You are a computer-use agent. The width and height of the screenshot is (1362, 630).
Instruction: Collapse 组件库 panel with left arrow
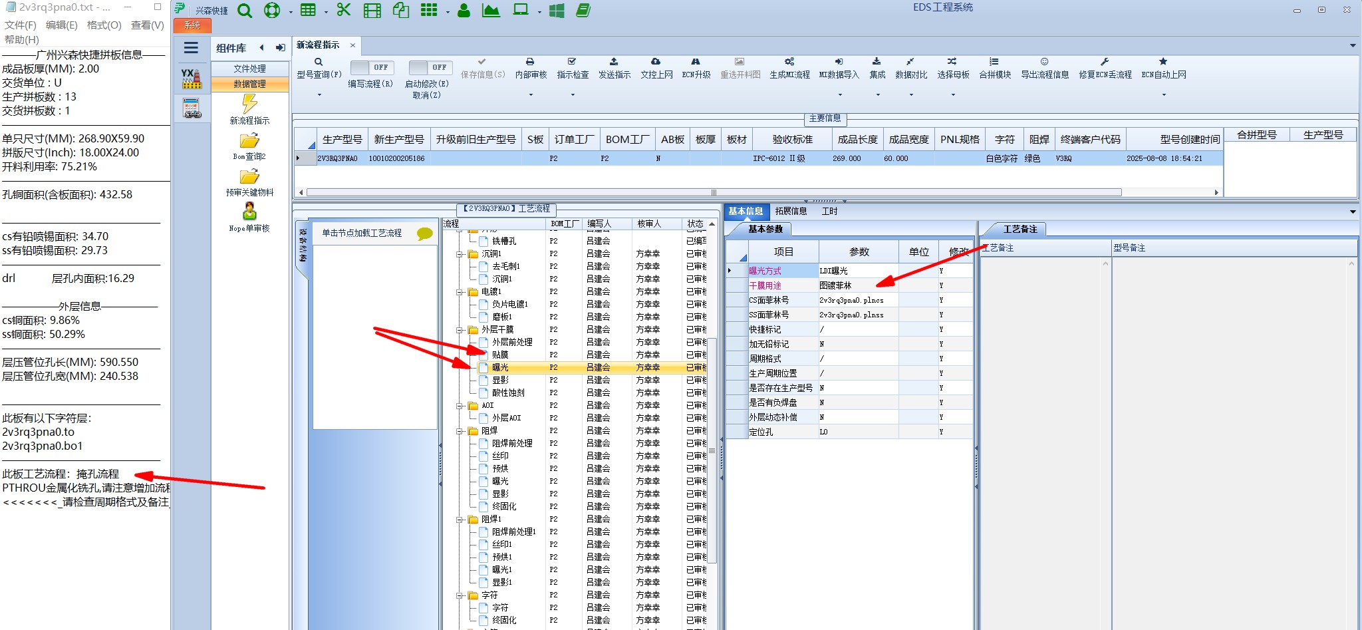(261, 48)
